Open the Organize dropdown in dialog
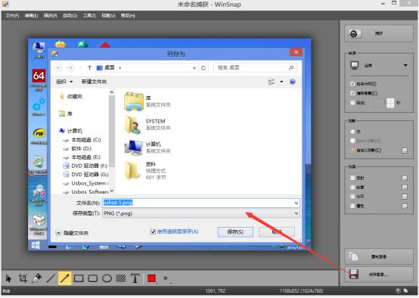 [64, 82]
